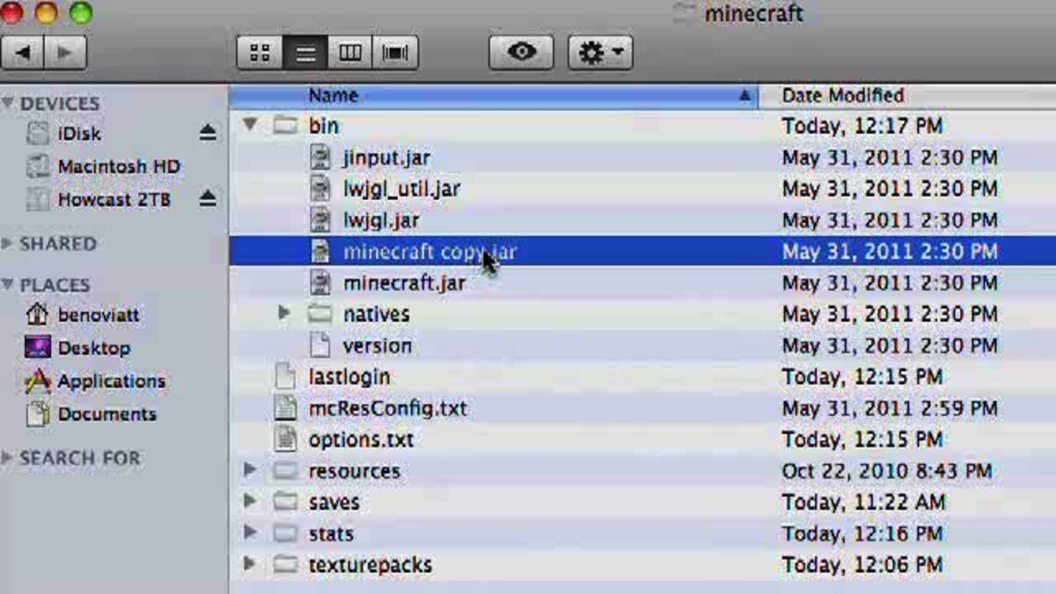Expand the SEARCH FOR sidebar section
Viewport: 1056px width, 594px height.
coord(8,458)
